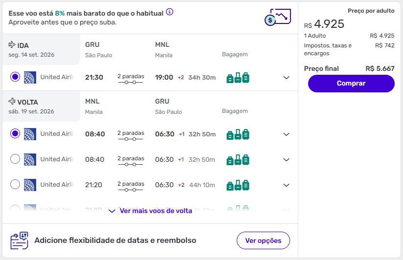Select the second 08:40 return flight option
Viewport: 403px width, 260px height.
pyautogui.click(x=15, y=159)
